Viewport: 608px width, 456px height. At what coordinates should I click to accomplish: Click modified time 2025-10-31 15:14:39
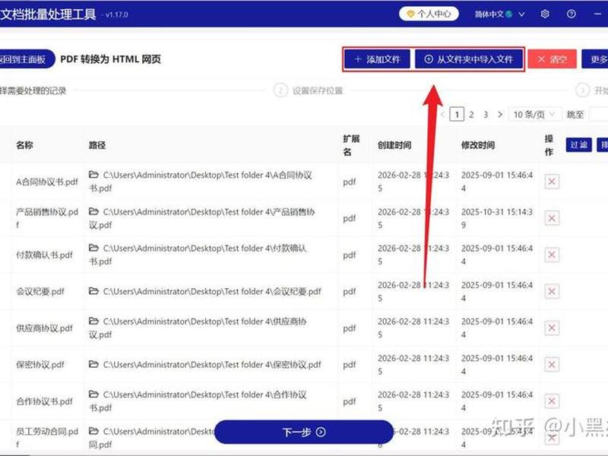497,218
